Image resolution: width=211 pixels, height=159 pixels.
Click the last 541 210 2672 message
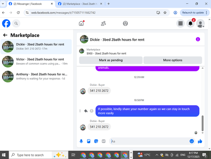click(x=99, y=127)
